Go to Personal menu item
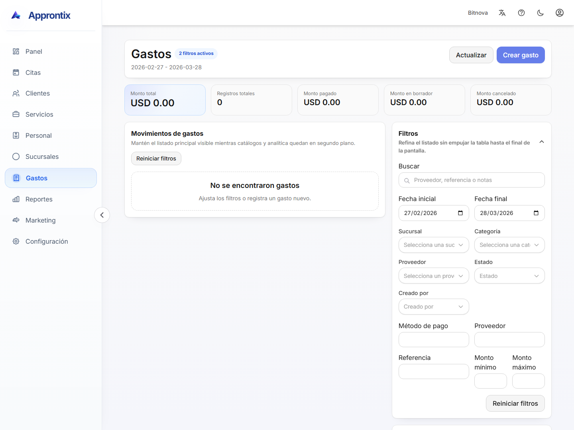This screenshot has height=430, width=574. [51, 135]
